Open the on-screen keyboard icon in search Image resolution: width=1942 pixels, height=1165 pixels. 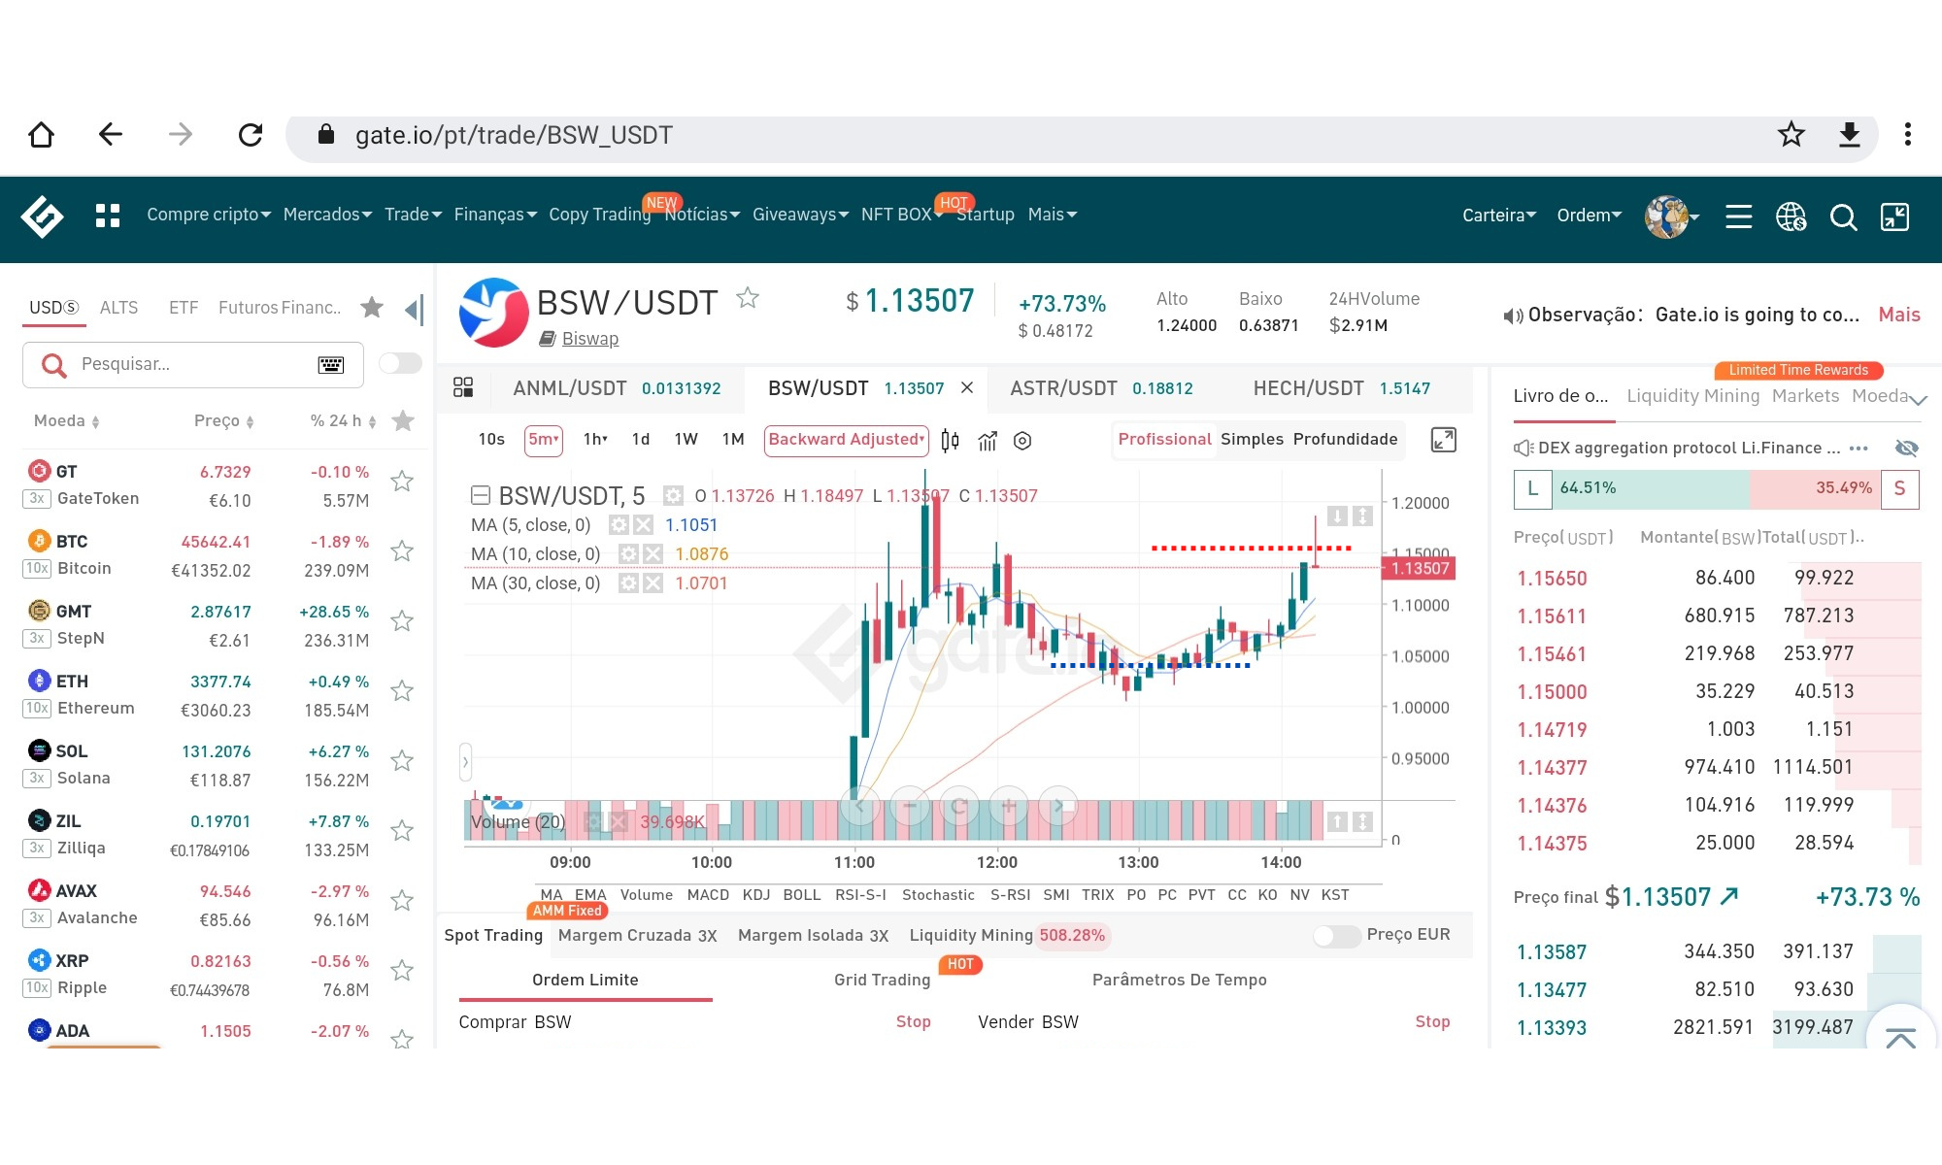tap(331, 365)
